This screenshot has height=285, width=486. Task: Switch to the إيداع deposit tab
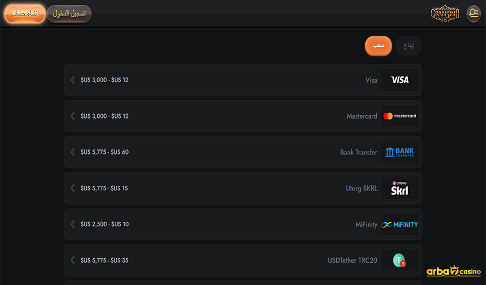point(409,46)
